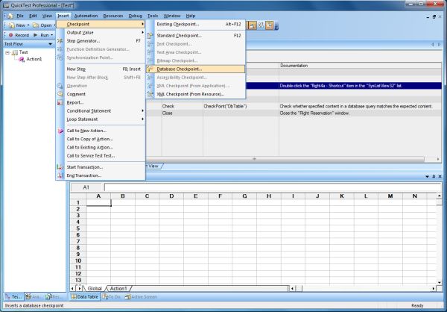Click sheet tabs scroll-left arrow
Image resolution: width=447 pixels, height=312 pixels.
click(x=73, y=289)
